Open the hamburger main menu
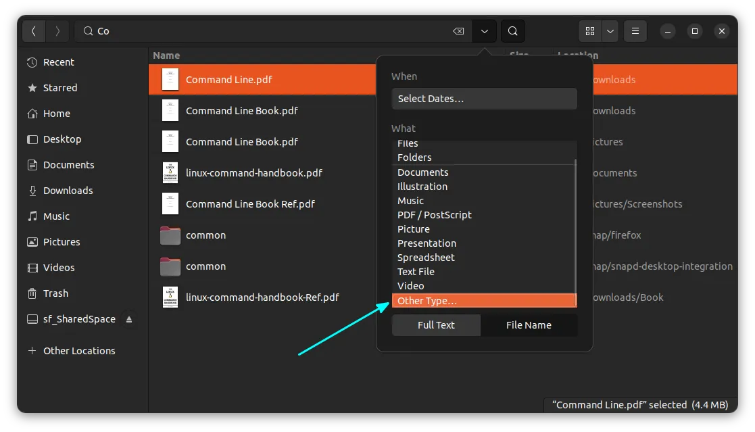Image resolution: width=755 pixels, height=432 pixels. point(634,31)
